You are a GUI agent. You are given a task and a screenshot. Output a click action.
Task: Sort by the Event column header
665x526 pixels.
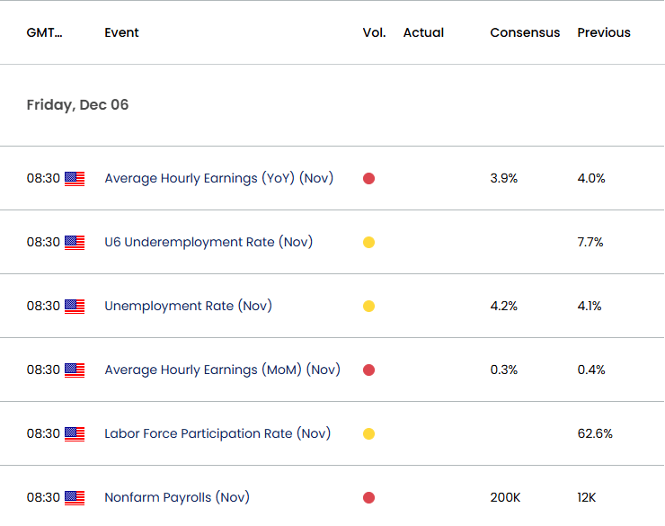click(x=121, y=32)
